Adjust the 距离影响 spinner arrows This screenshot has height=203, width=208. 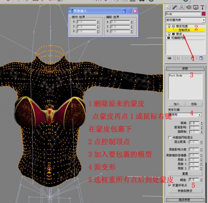pyautogui.click(x=202, y=128)
